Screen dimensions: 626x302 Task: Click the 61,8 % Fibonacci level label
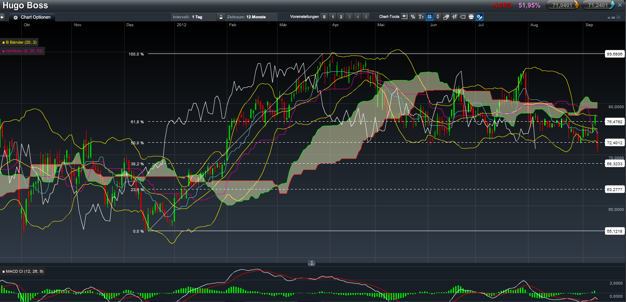pyautogui.click(x=137, y=122)
